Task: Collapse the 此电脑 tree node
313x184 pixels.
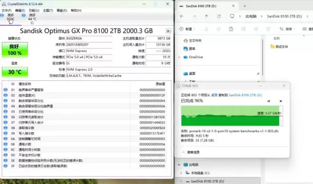Action: (x=179, y=165)
